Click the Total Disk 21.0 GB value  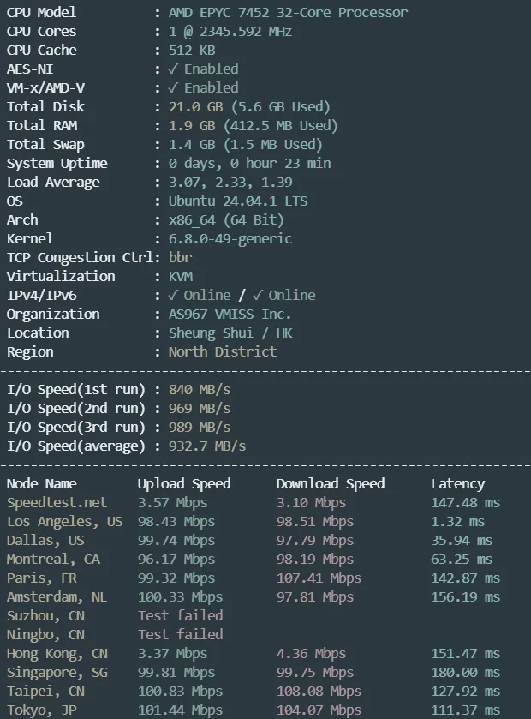(x=195, y=107)
